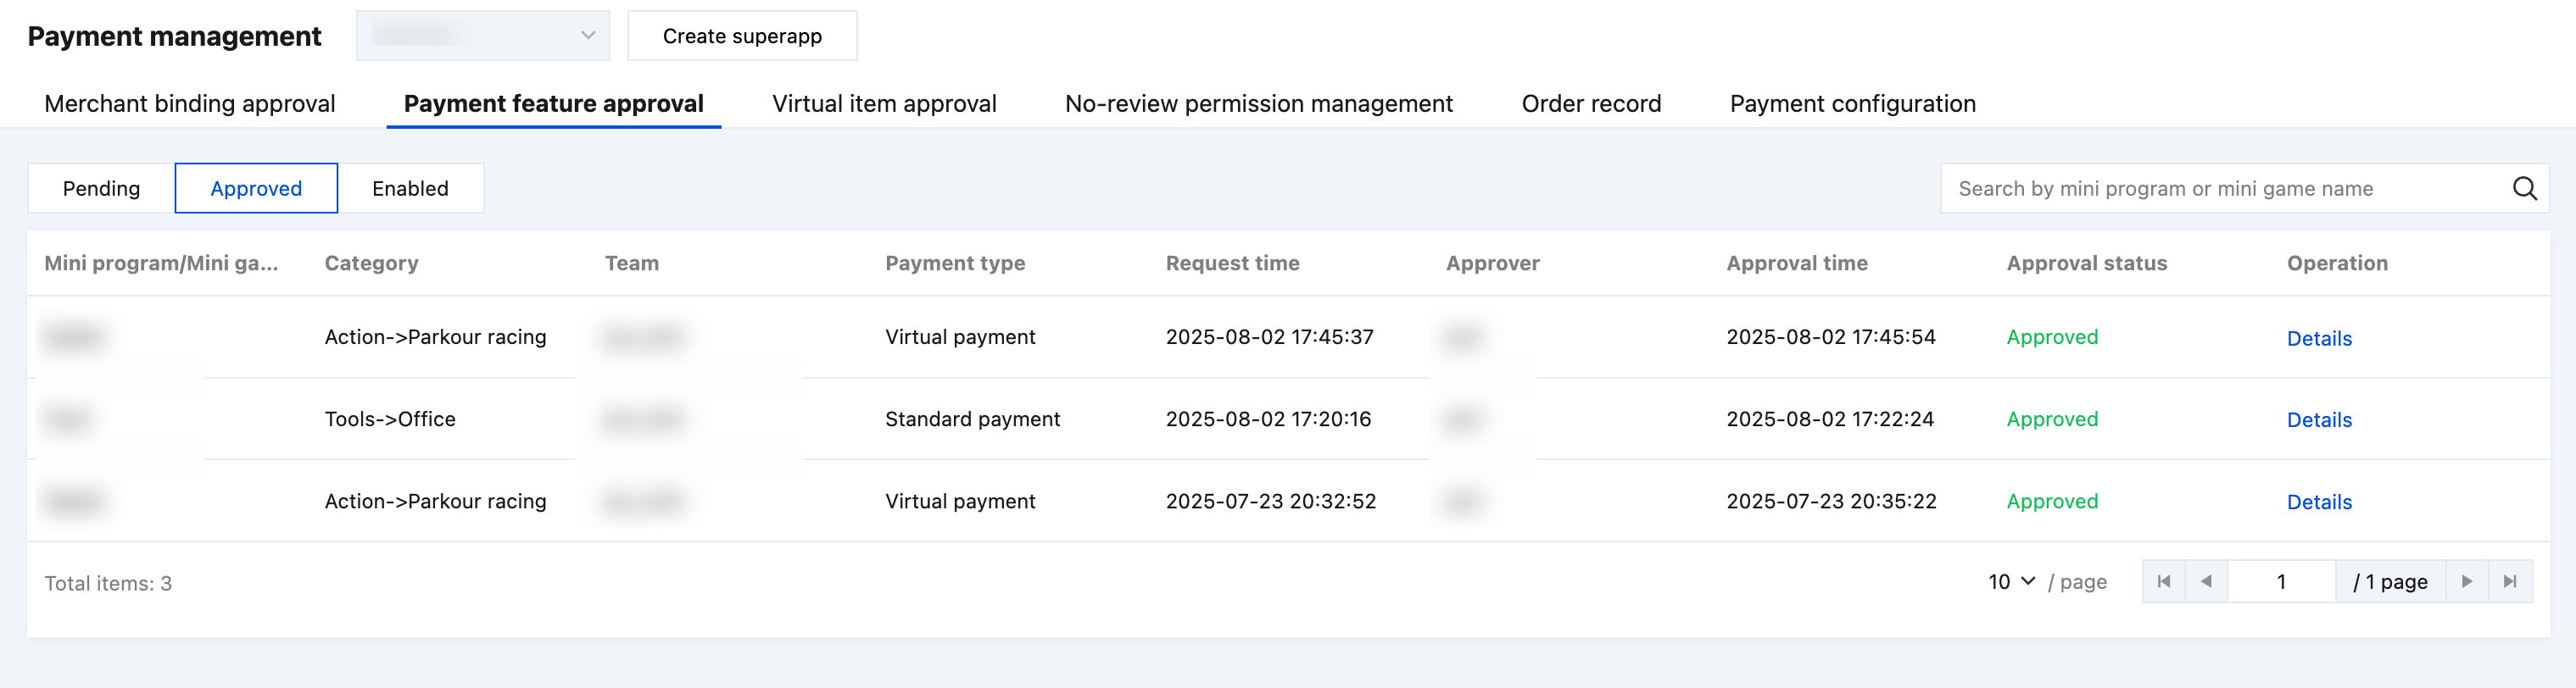
Task: Open the Payment configuration tab
Action: coord(1852,104)
